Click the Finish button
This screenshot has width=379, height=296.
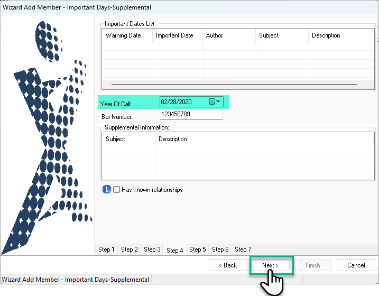312,265
